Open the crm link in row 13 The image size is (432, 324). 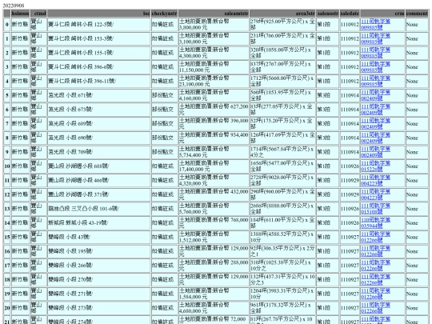pos(375,209)
